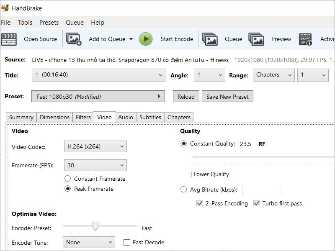Open the Tools menu

[x=25, y=23]
